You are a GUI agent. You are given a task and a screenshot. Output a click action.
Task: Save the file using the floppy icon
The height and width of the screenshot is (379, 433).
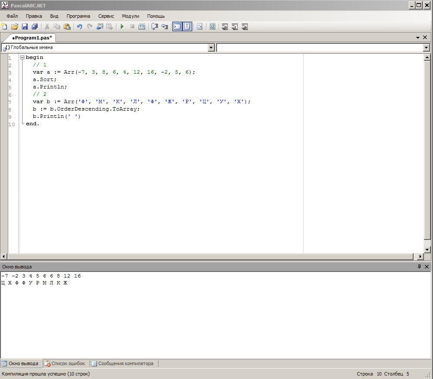[x=25, y=26]
